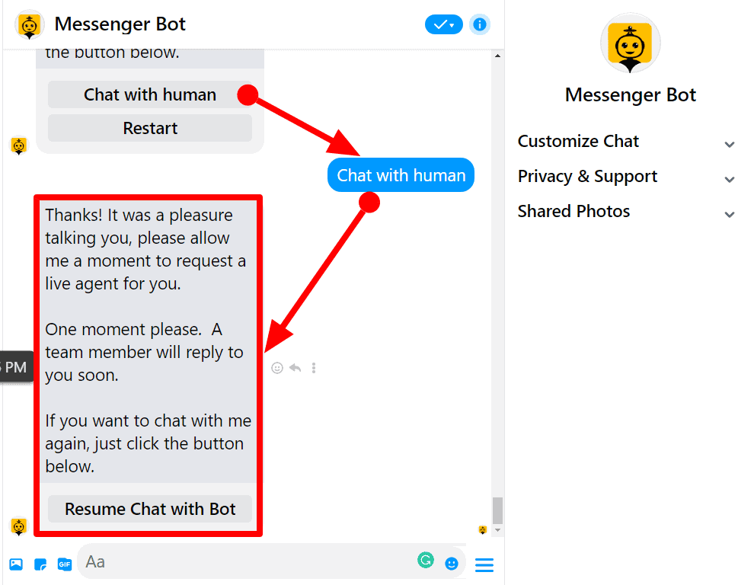
Task: Click the blue info icon in header
Action: [x=479, y=24]
